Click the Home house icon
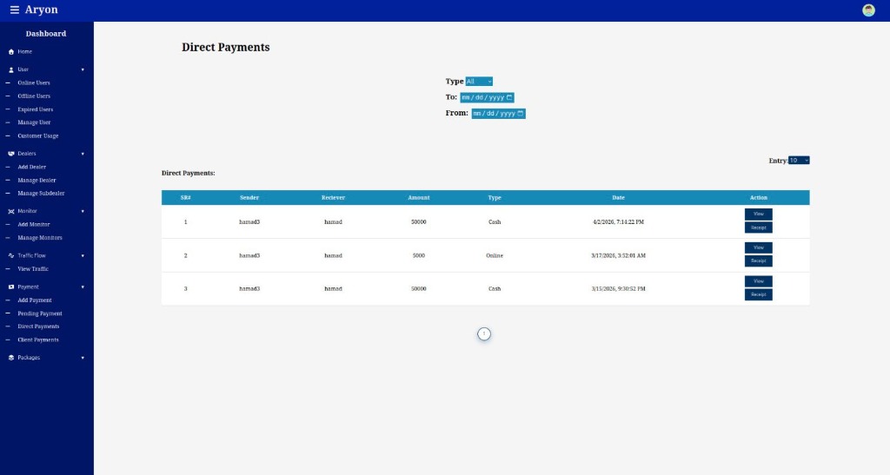The image size is (890, 475). 10,51
